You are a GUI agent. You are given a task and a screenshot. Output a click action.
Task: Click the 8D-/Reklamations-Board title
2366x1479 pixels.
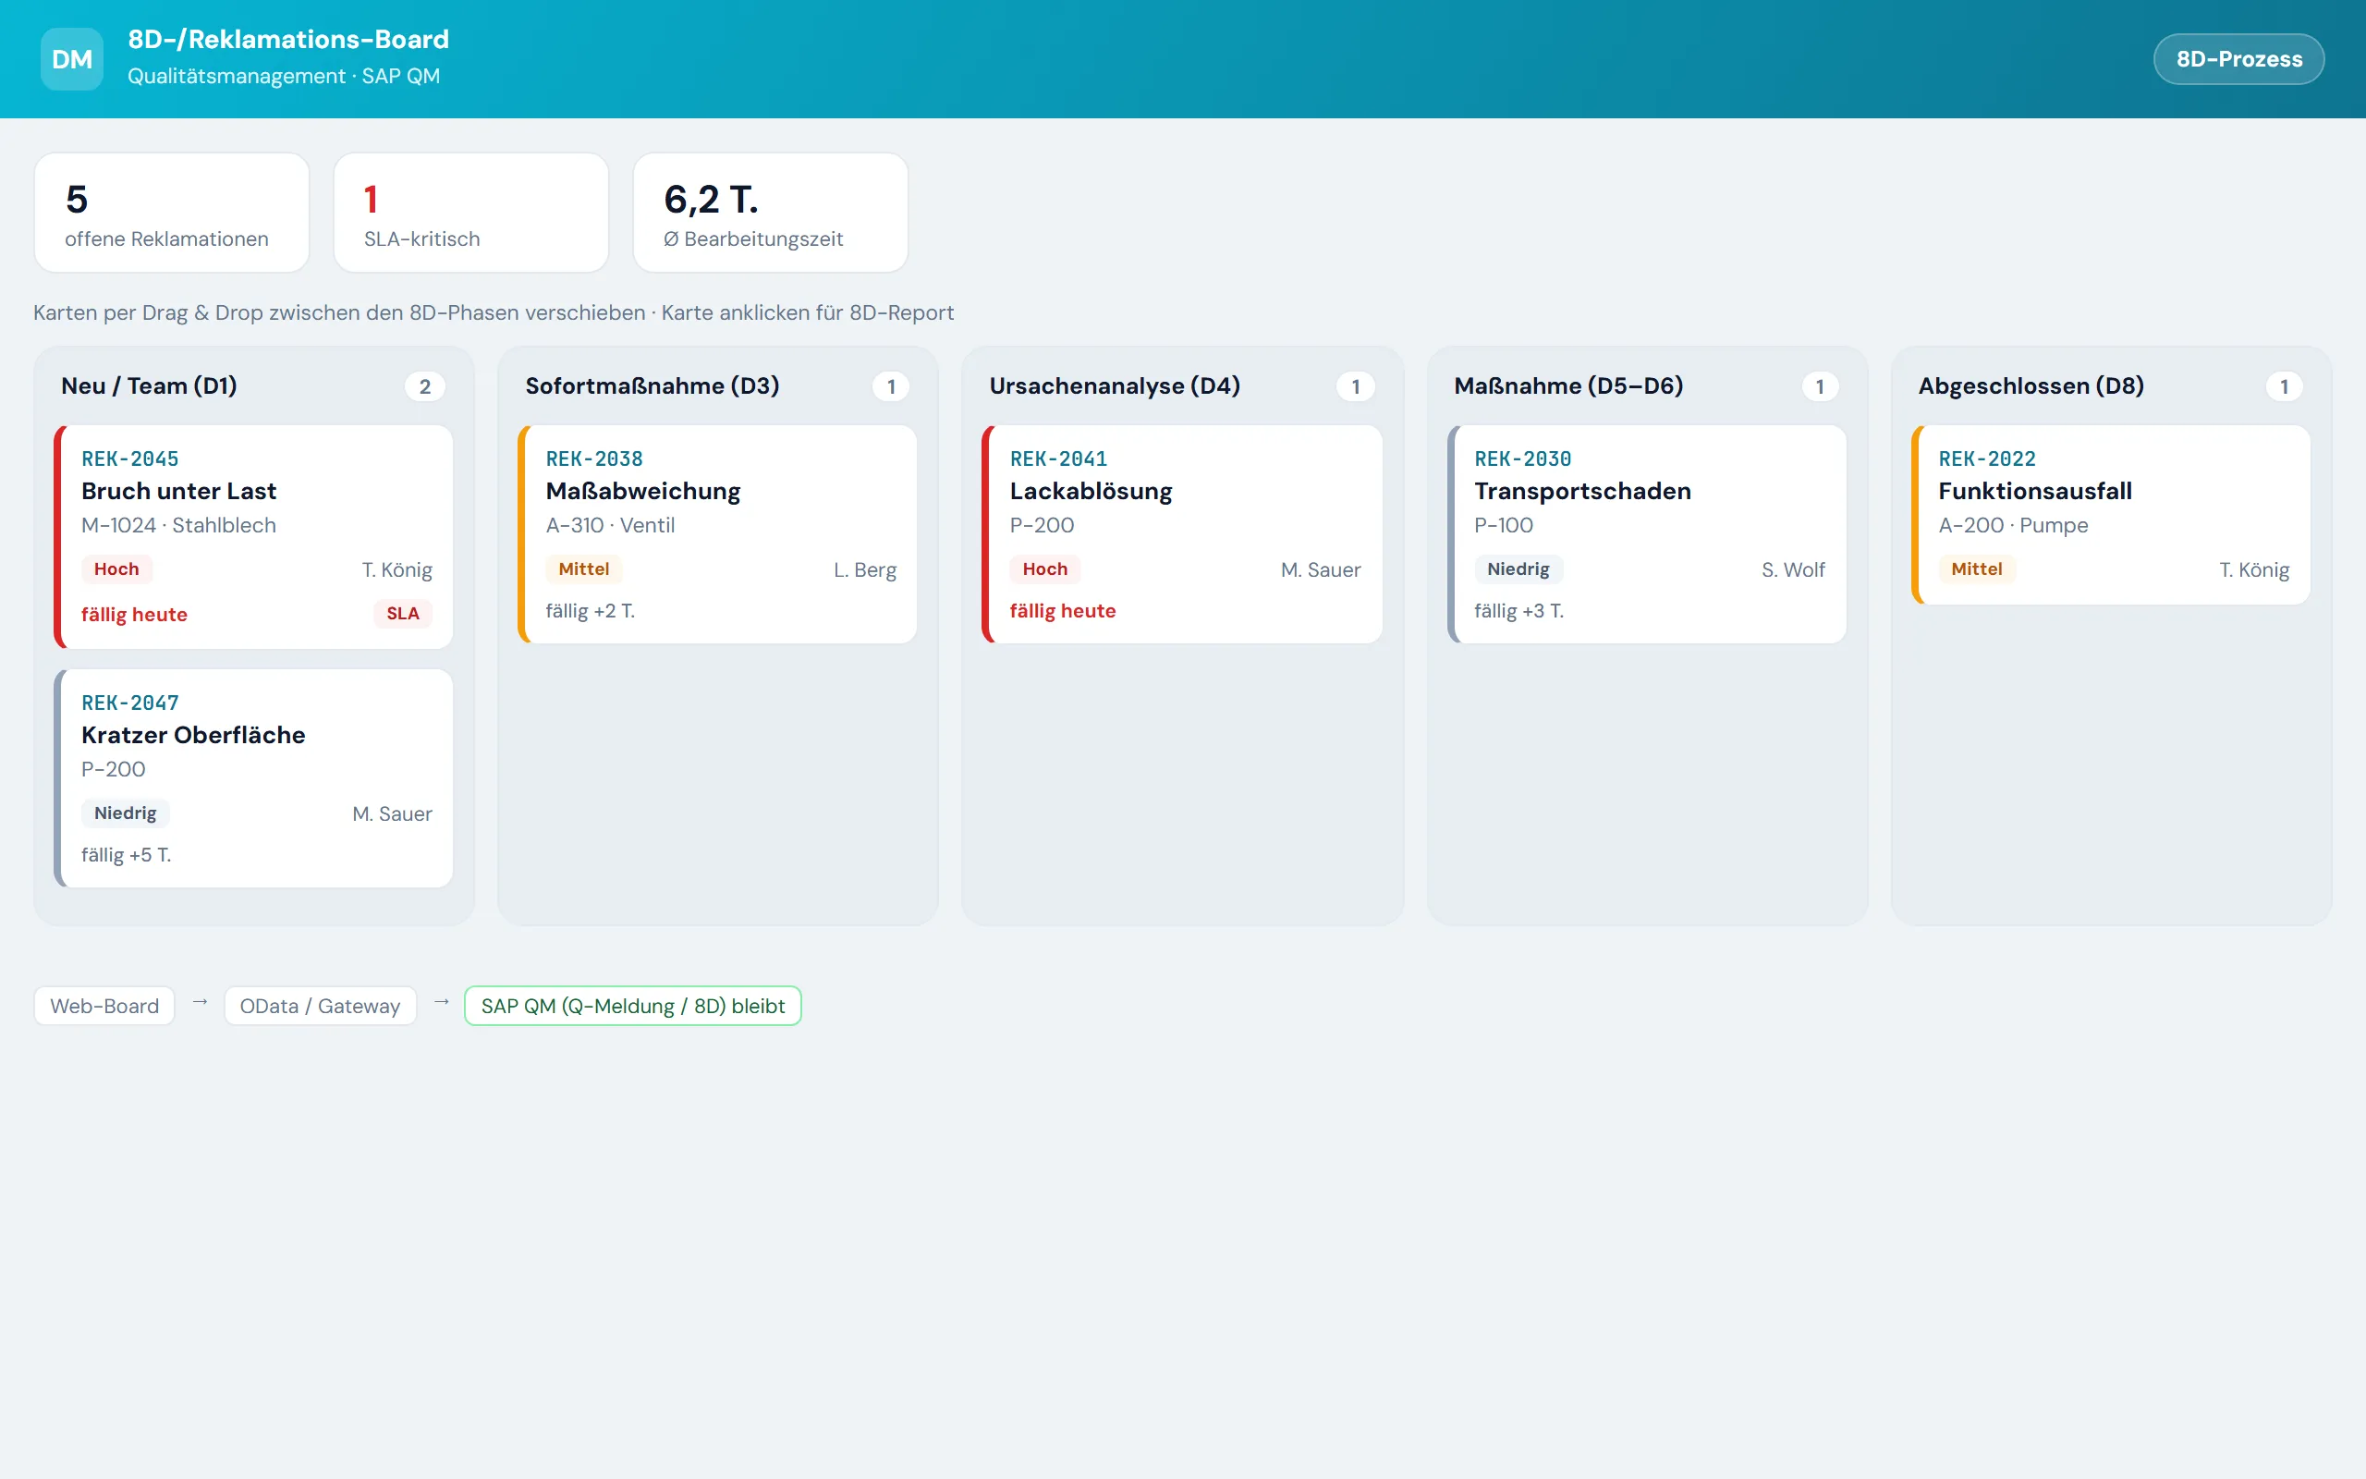click(288, 39)
